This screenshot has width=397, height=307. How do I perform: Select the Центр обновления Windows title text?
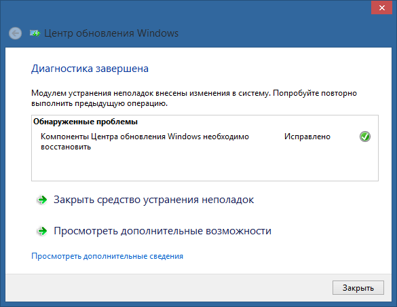coord(111,33)
